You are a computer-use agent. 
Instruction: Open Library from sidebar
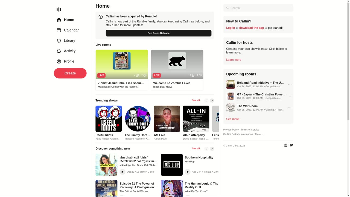pyautogui.click(x=70, y=40)
